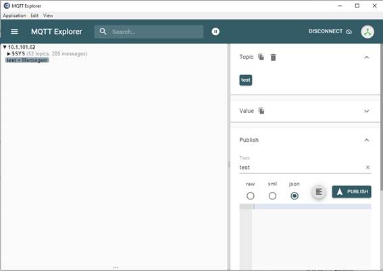The image size is (383, 271).
Task: Format the JSON with the align icon
Action: click(319, 191)
